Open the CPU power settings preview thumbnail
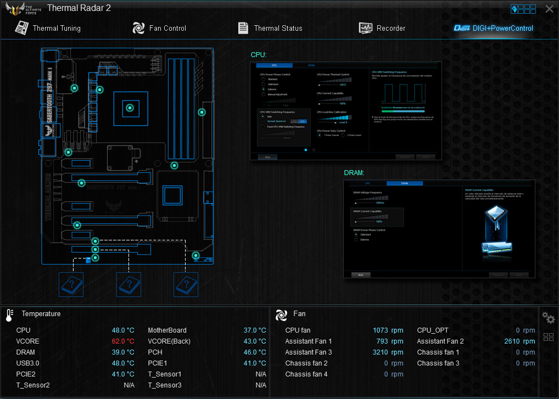The width and height of the screenshot is (559, 399). tap(346, 111)
